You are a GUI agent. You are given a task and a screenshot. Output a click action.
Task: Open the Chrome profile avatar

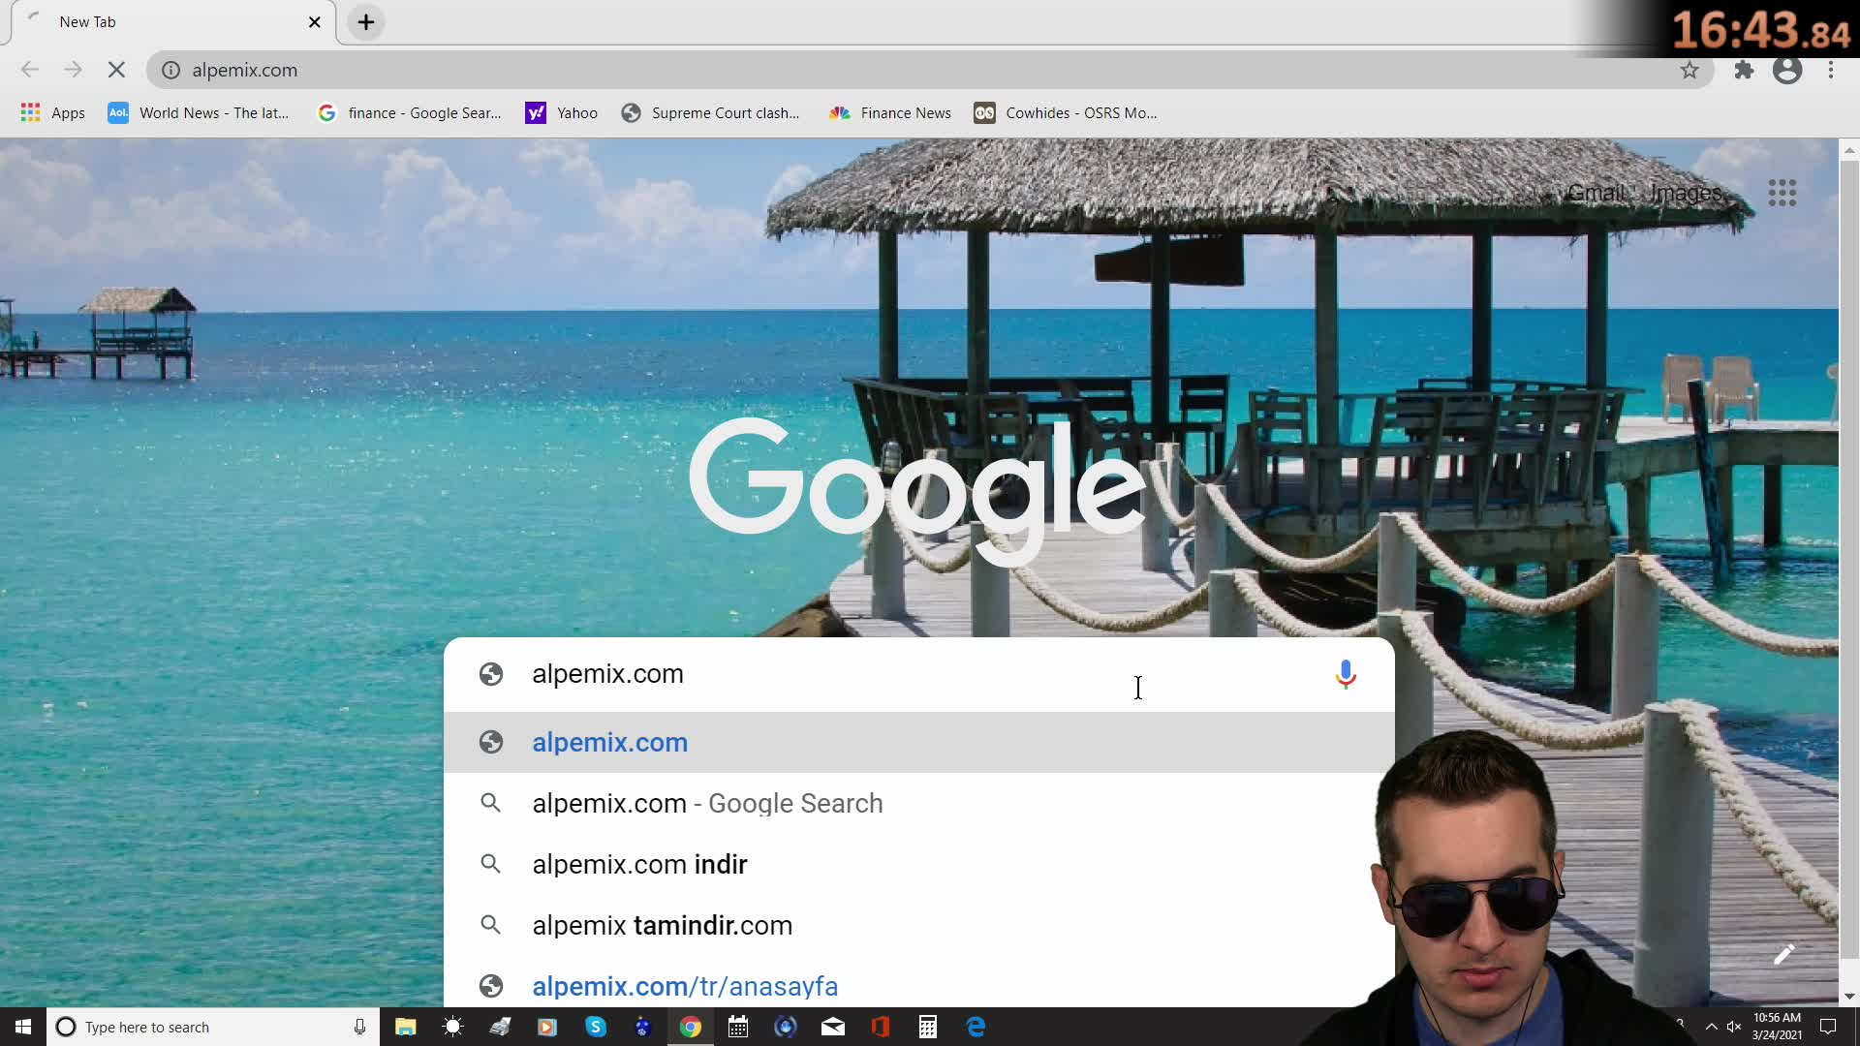click(x=1787, y=70)
